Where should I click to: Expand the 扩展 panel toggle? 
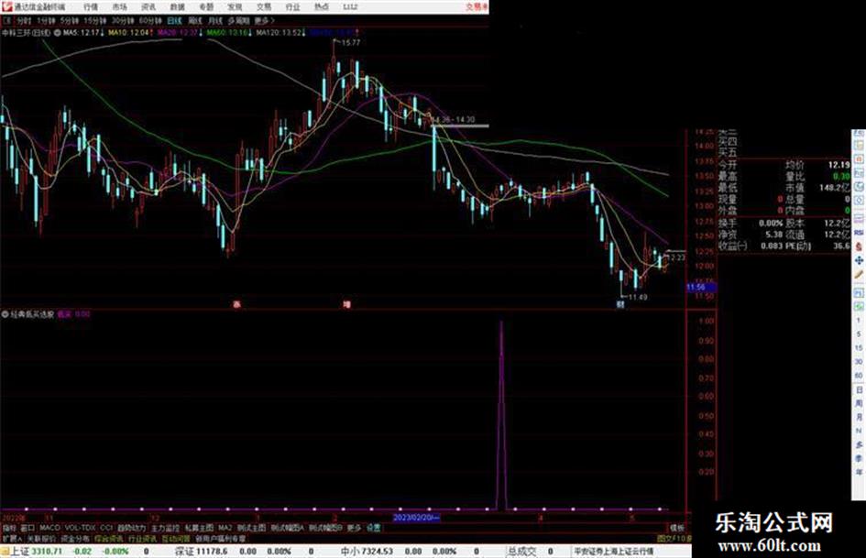[x=12, y=538]
